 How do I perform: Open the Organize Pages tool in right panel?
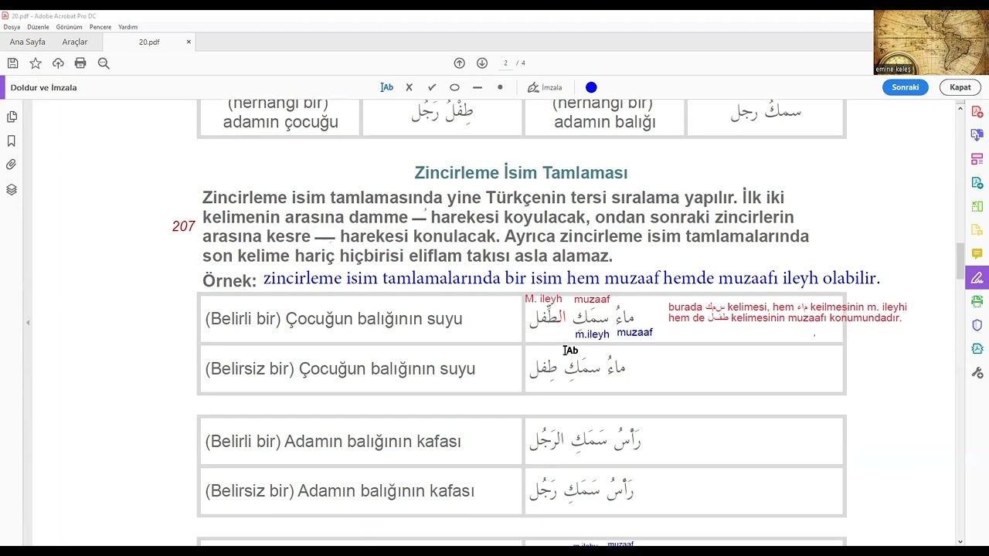point(977,160)
